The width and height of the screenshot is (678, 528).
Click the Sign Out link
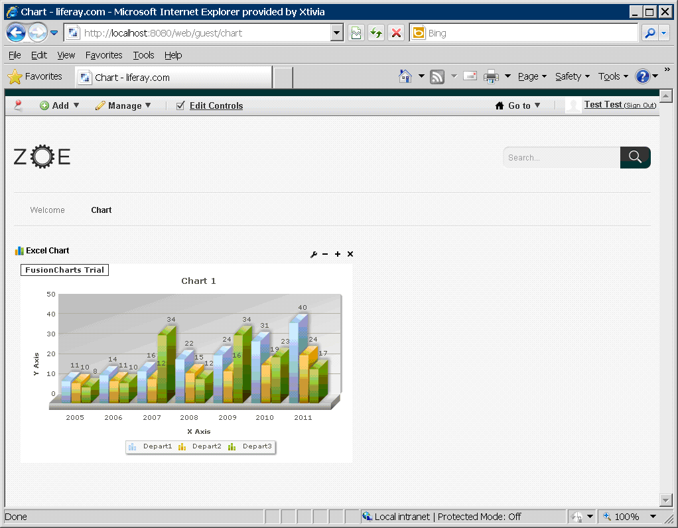pos(640,105)
